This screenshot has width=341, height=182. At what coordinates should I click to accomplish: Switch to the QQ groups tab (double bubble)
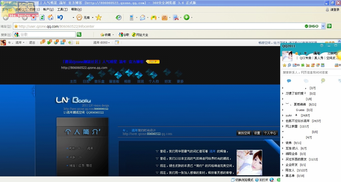pyautogui.click(x=306, y=81)
